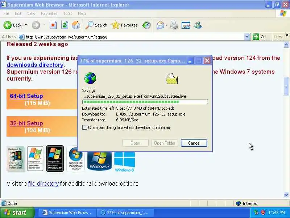Stop page loading with red X icon
This screenshot has height=218, width=290.
[53, 25]
